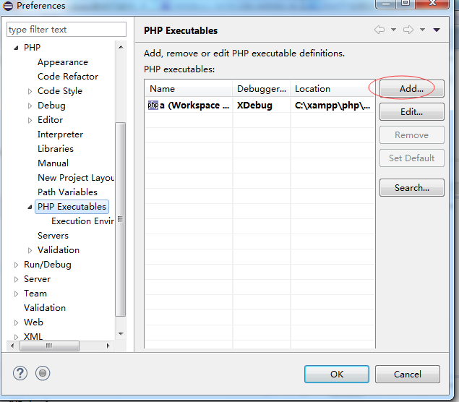This screenshot has height=402, width=459.
Task: Dismiss dialog with Cancel button
Action: (408, 374)
